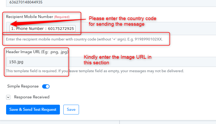Image resolution: width=216 pixels, height=124 pixels.
Task: Toggle the Simple Response switch
Action: (x=46, y=86)
